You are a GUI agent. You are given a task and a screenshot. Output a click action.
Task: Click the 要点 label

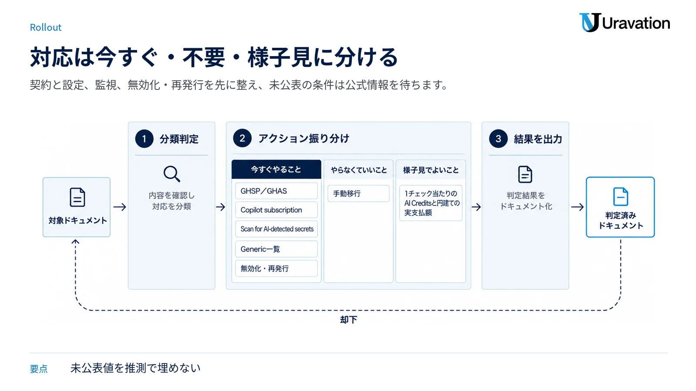[39, 369]
